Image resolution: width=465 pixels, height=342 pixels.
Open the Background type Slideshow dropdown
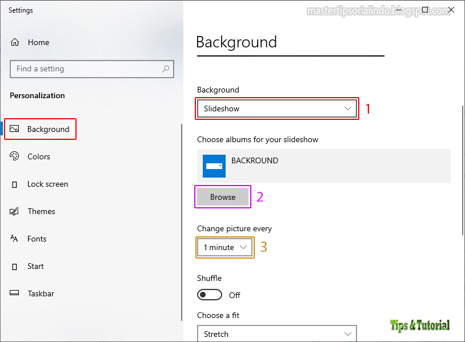(277, 108)
